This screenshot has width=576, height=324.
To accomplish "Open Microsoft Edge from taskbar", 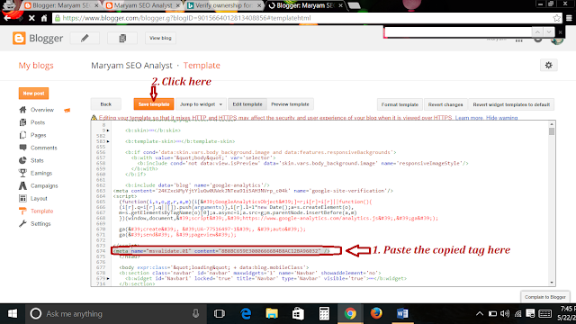I will pos(246,314).
